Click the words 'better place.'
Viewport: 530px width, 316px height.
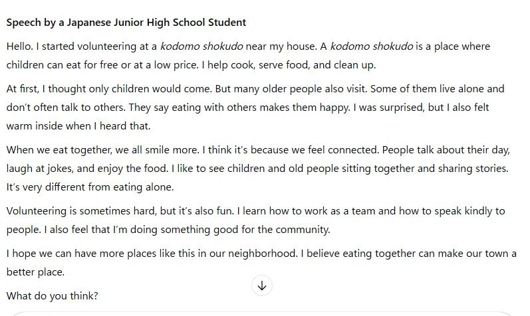pos(35,272)
